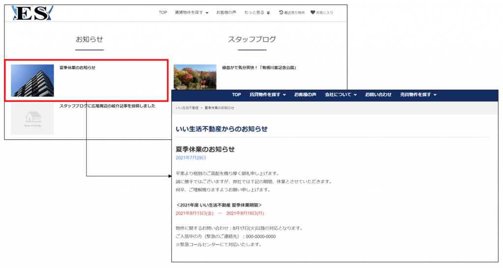The height and width of the screenshot is (268, 503).
Task: Open 夏季休業のお知らせ link in the news list
Action: pos(78,68)
